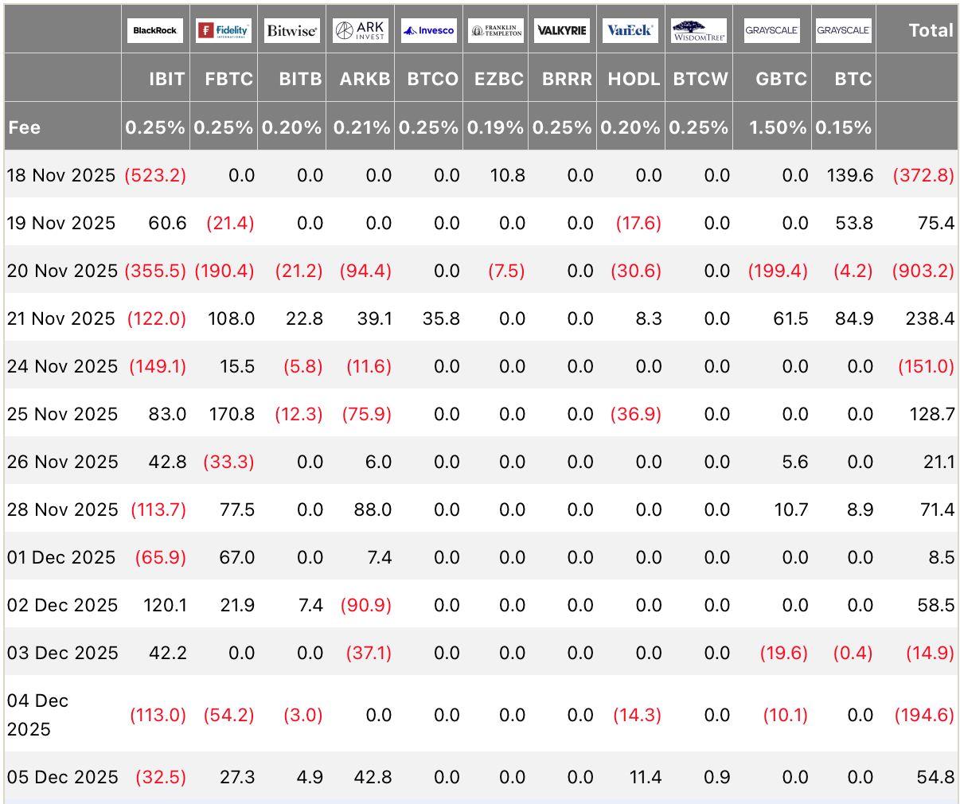The image size is (960, 804).
Task: Click the Franklin Templeton logo
Action: (x=496, y=30)
